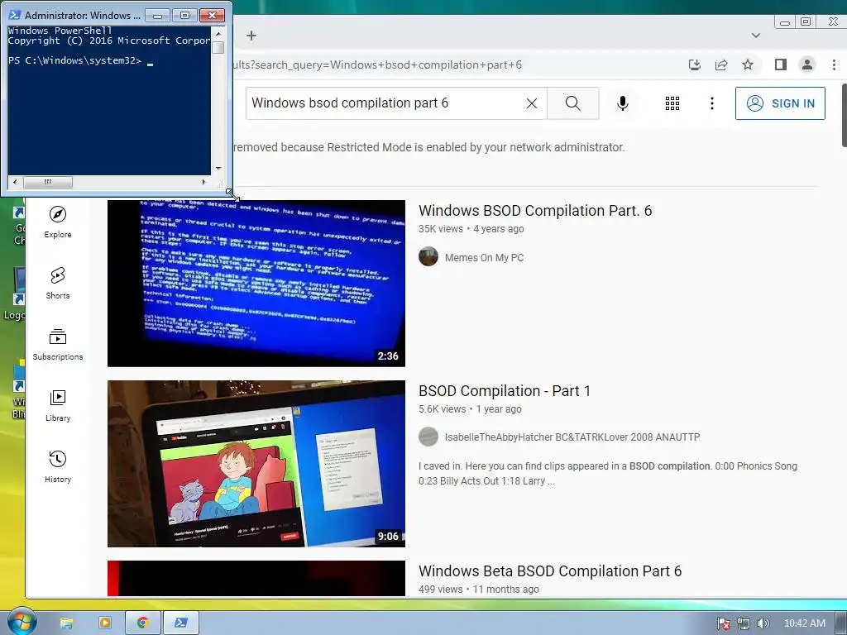Open the Chrome profile avatar
Image resolution: width=847 pixels, height=635 pixels.
[x=807, y=64]
